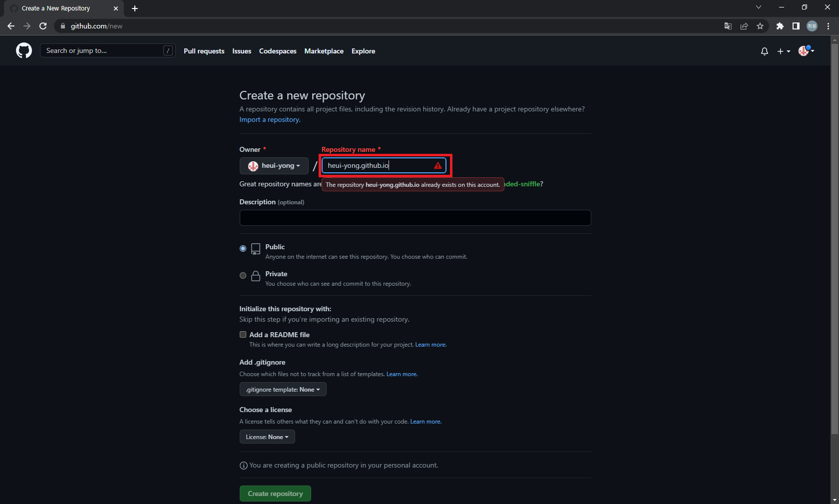Open the License None dropdown
Image resolution: width=839 pixels, height=504 pixels.
coord(267,437)
